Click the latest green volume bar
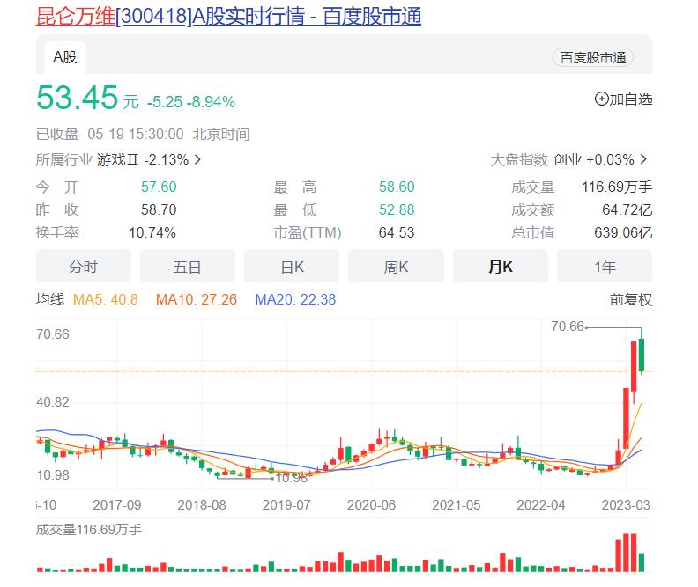Image resolution: width=698 pixels, height=587 pixels. pyautogui.click(x=642, y=562)
